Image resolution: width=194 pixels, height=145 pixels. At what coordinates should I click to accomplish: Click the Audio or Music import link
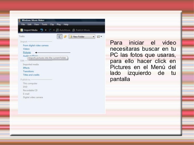(x=30, y=56)
